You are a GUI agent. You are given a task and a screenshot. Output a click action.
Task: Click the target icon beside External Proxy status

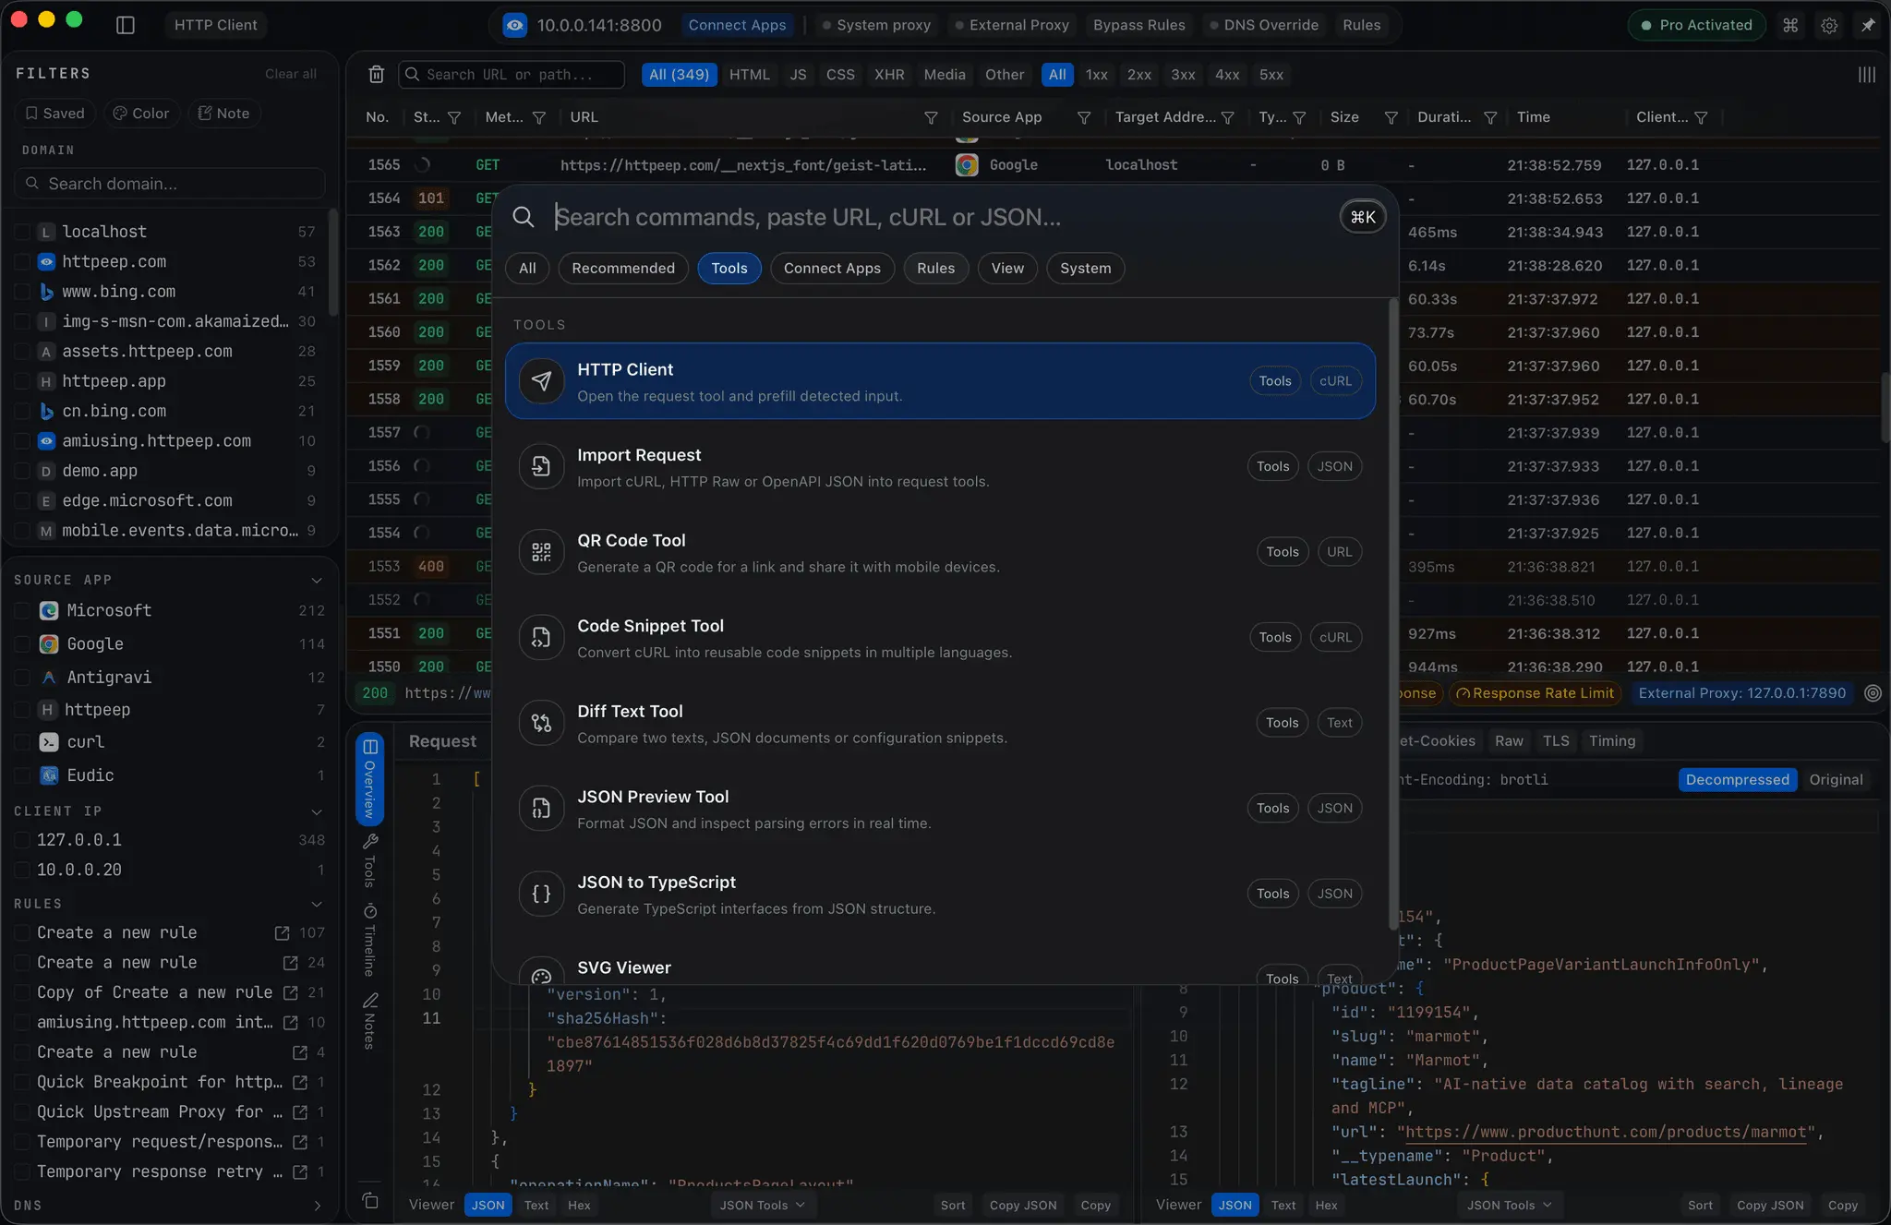tap(1873, 693)
